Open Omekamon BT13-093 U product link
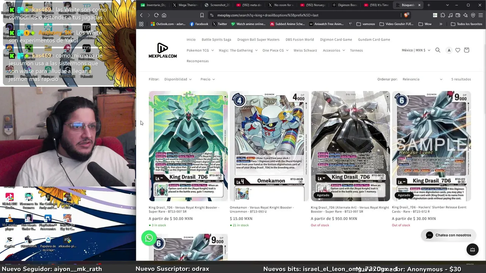The image size is (486, 273). point(262,209)
